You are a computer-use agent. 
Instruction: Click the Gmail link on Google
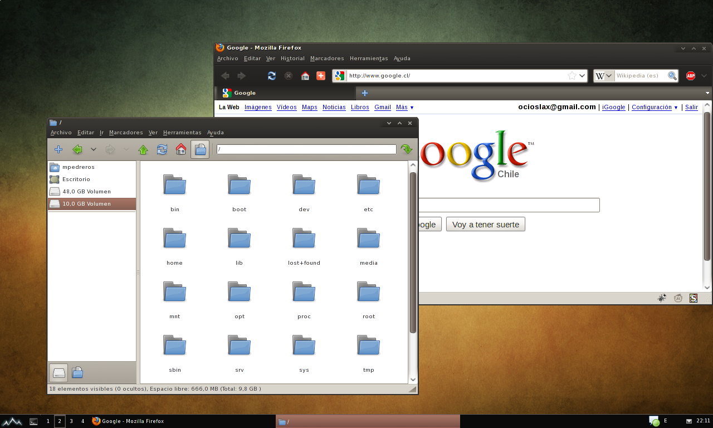(383, 108)
